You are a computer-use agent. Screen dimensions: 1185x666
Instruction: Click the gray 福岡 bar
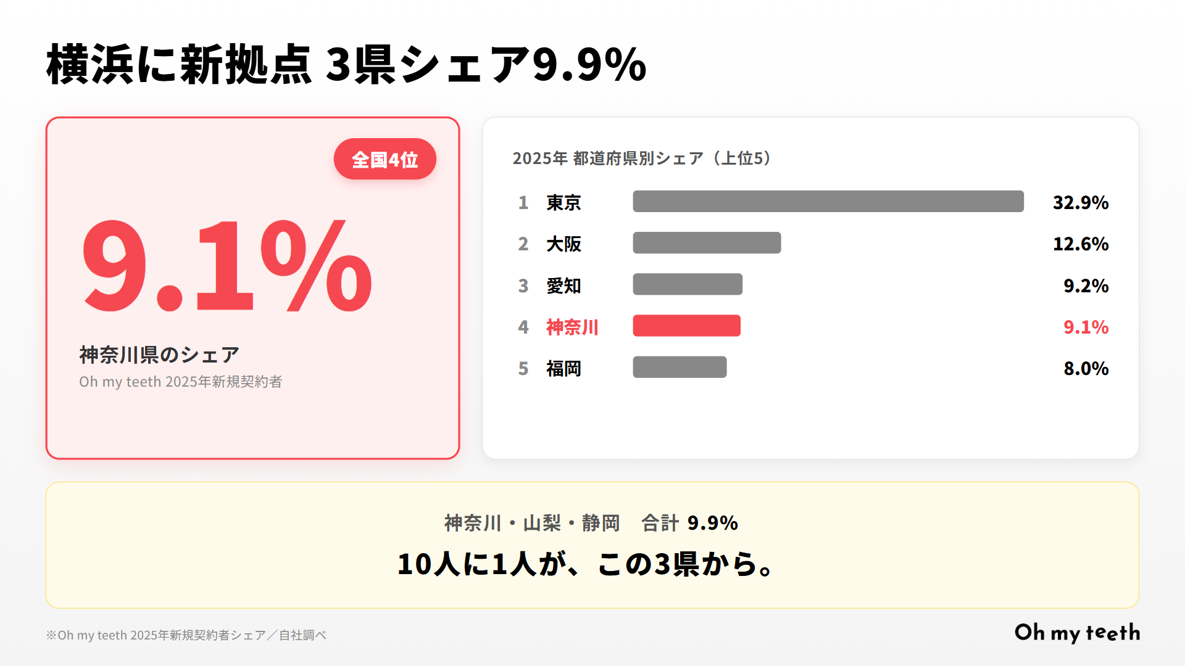pos(680,368)
